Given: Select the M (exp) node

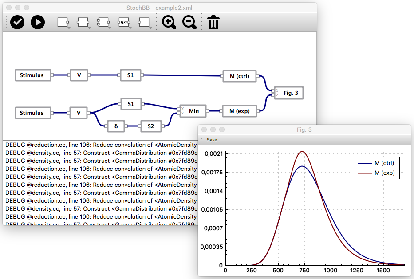Looking at the screenshot, I should [x=240, y=111].
